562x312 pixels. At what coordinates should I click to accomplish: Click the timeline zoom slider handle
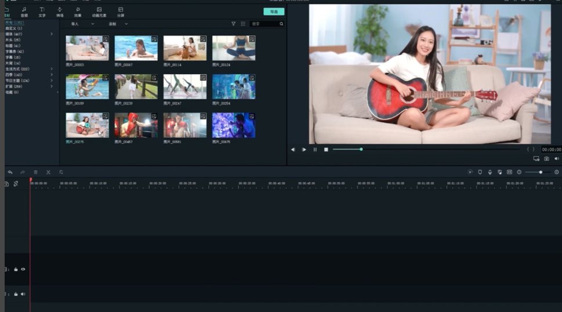point(541,172)
